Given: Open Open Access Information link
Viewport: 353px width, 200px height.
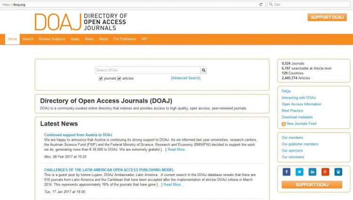Looking at the screenshot, I should click(301, 104).
